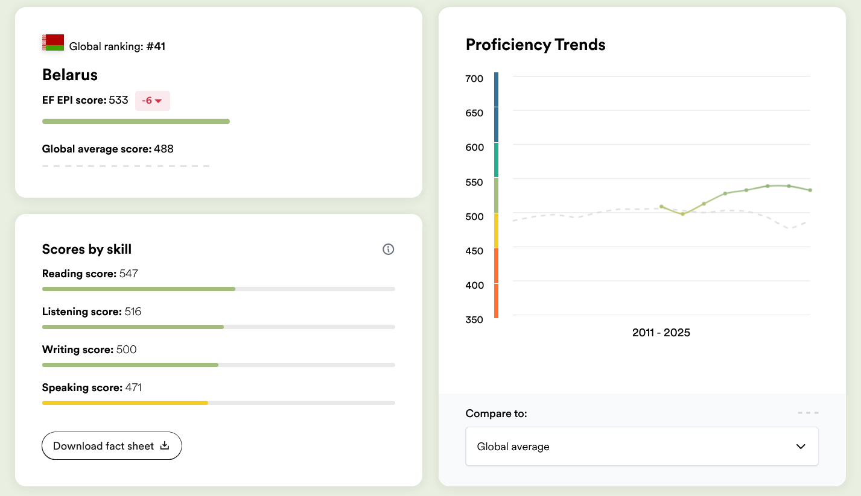Click the chevron on Global average selector
The image size is (861, 496).
coord(801,447)
